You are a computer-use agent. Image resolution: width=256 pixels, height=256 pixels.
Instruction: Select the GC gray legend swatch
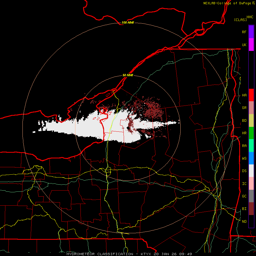[x=251, y=196]
